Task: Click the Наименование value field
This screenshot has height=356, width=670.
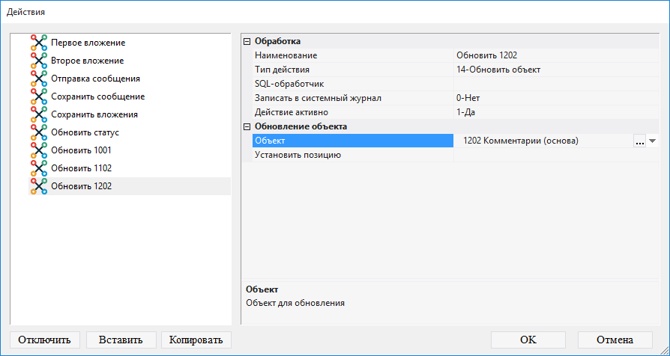Action: (x=555, y=55)
